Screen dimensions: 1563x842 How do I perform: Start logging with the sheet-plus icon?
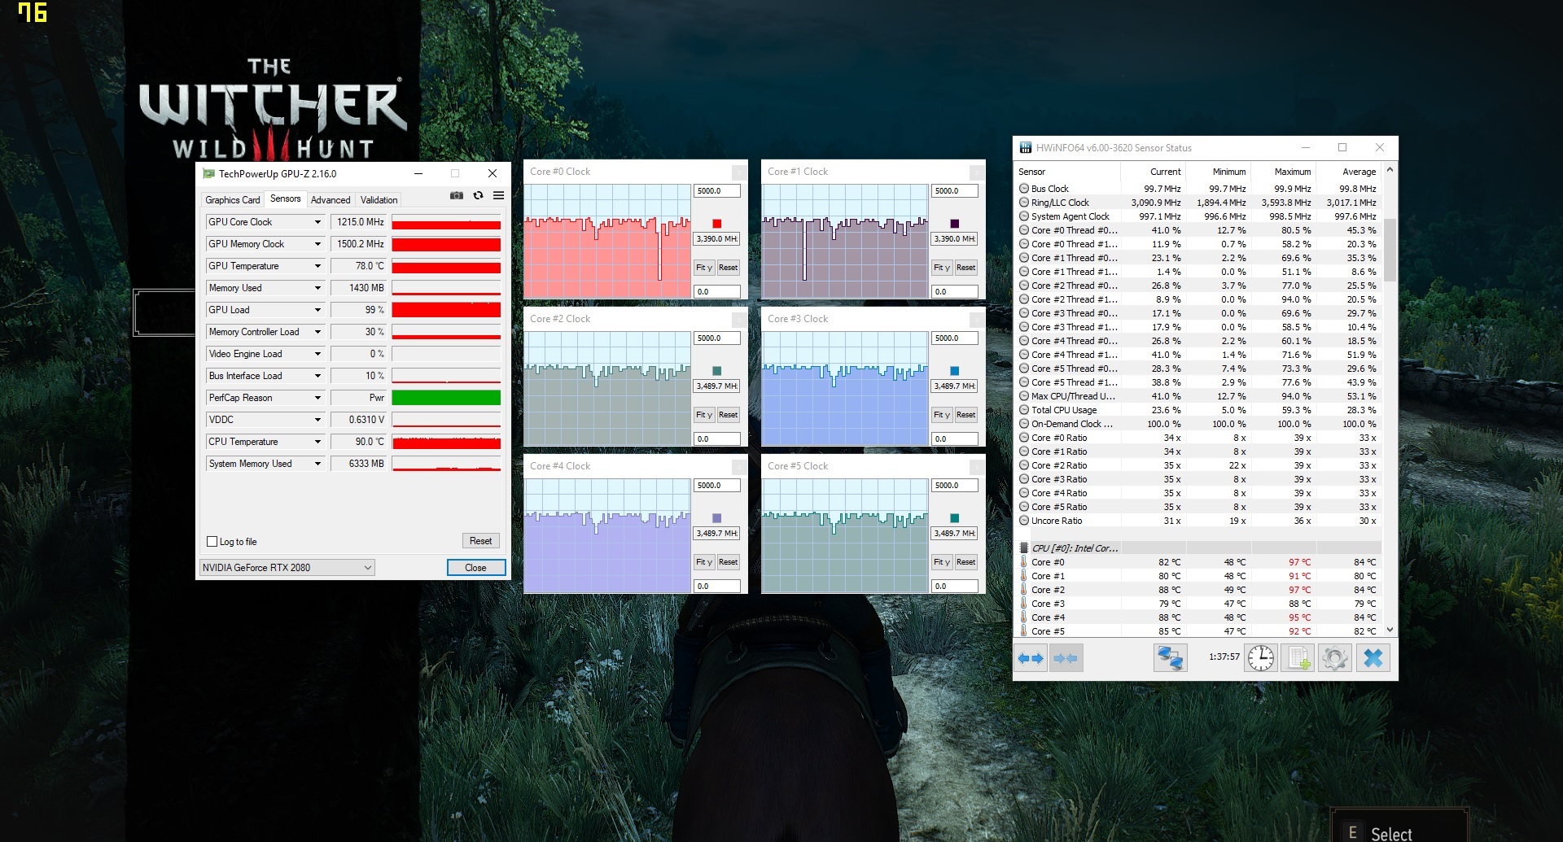click(x=1298, y=657)
